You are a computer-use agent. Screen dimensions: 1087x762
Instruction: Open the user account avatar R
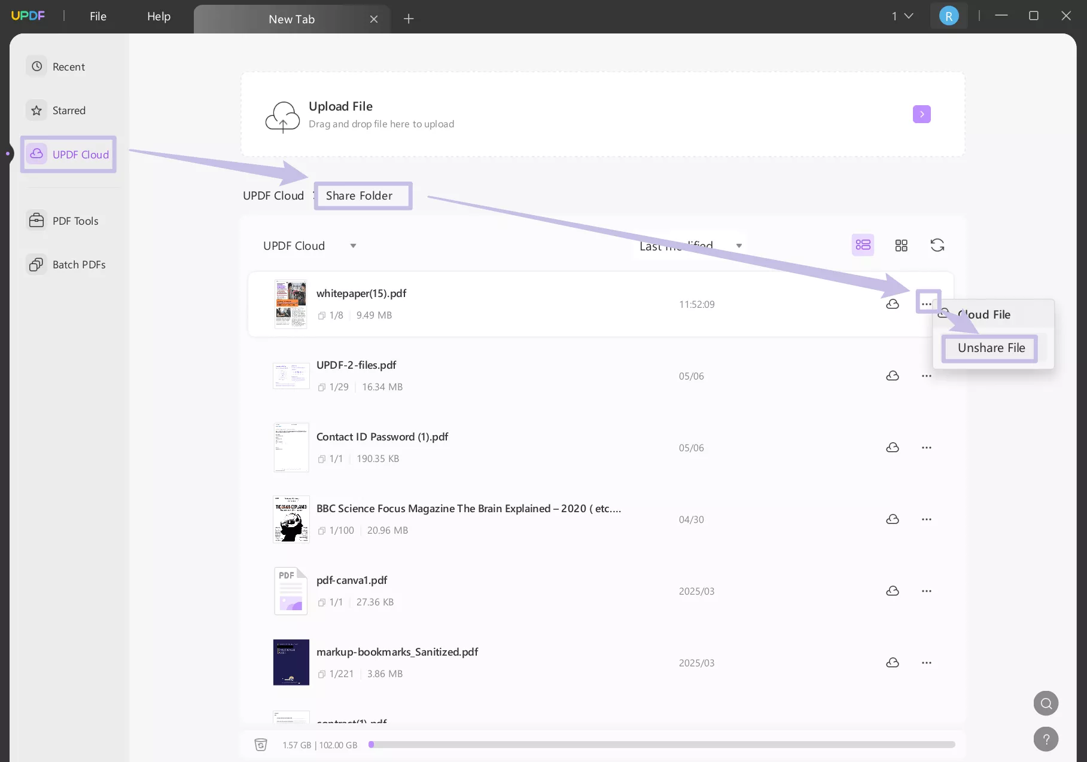pyautogui.click(x=949, y=16)
